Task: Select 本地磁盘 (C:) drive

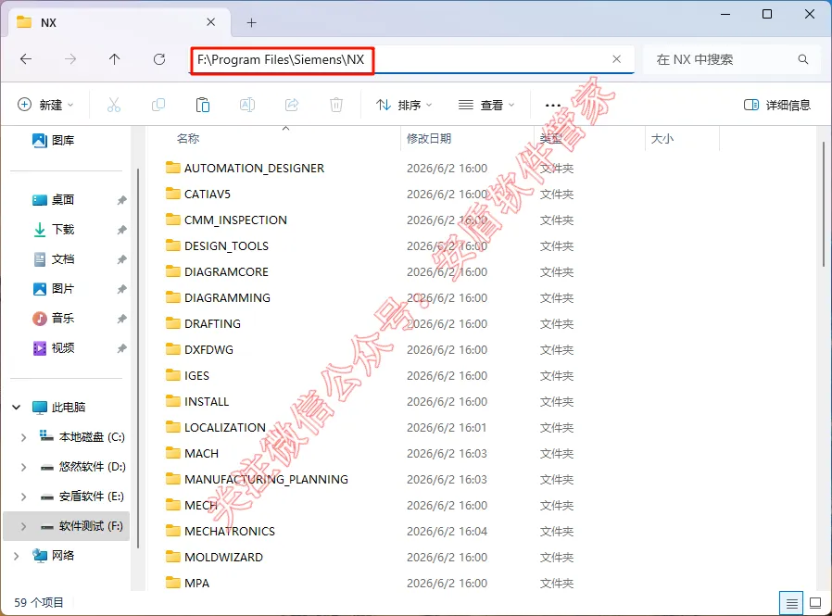Action: pyautogui.click(x=82, y=437)
